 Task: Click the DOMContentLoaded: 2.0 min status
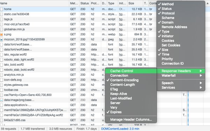coord(120,129)
